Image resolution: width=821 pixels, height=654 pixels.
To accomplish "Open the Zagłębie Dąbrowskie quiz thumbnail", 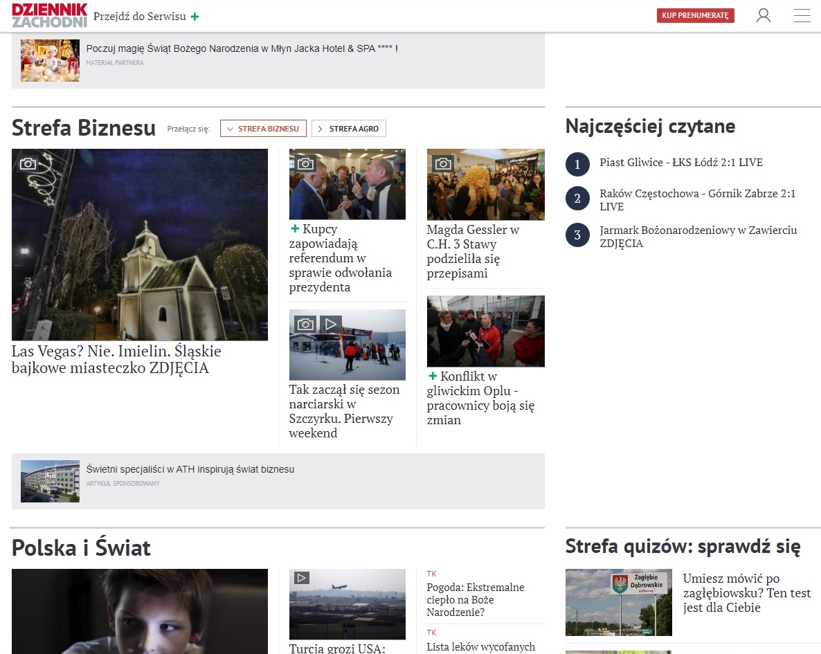I will [618, 602].
